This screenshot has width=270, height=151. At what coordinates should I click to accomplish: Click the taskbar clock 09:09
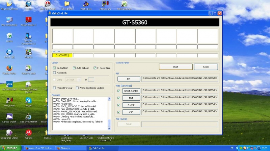(265, 148)
